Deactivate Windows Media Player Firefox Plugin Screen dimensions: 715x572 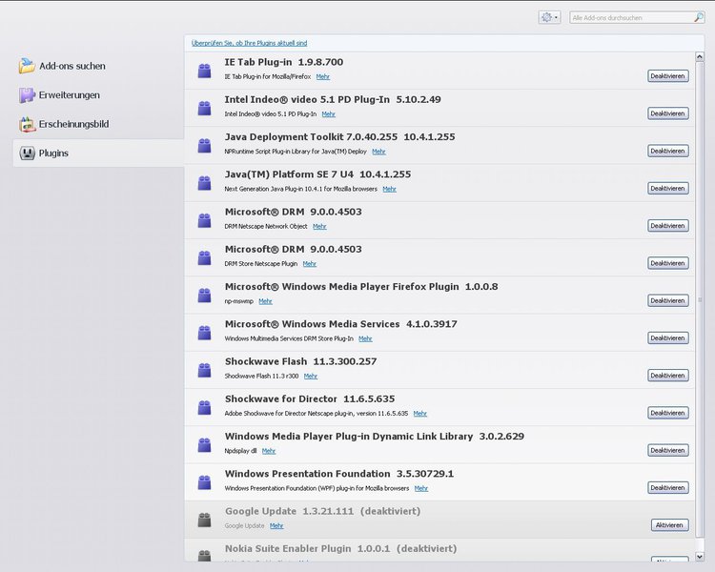pyautogui.click(x=668, y=300)
